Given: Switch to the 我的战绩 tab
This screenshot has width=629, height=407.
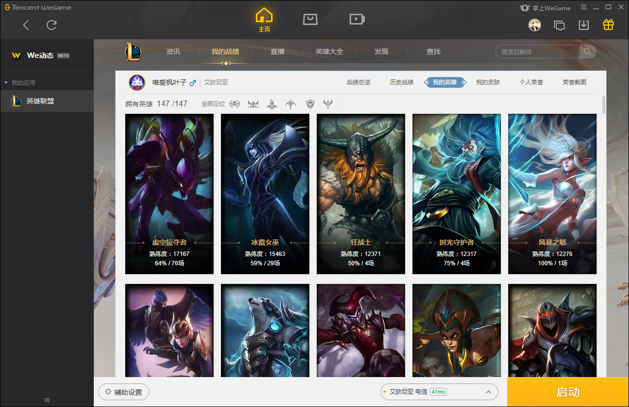Looking at the screenshot, I should click(x=225, y=51).
